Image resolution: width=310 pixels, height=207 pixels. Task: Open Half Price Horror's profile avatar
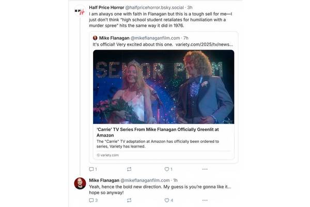click(80, 11)
